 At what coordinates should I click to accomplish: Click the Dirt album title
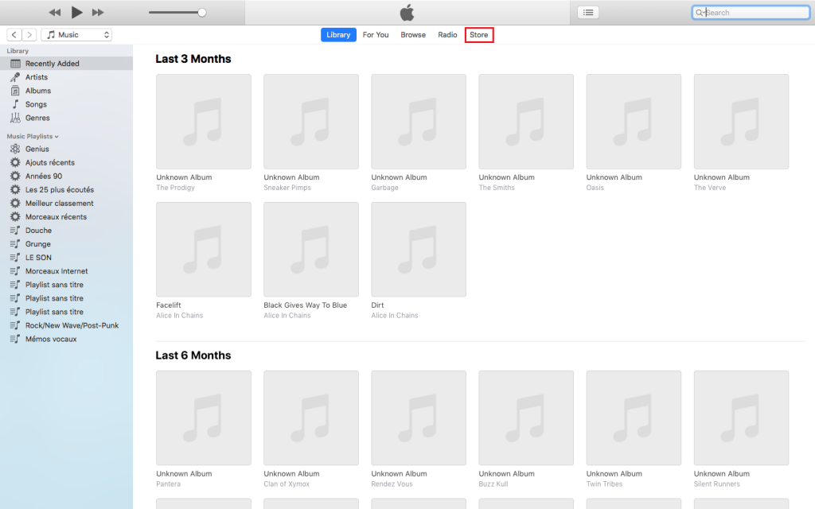point(377,305)
